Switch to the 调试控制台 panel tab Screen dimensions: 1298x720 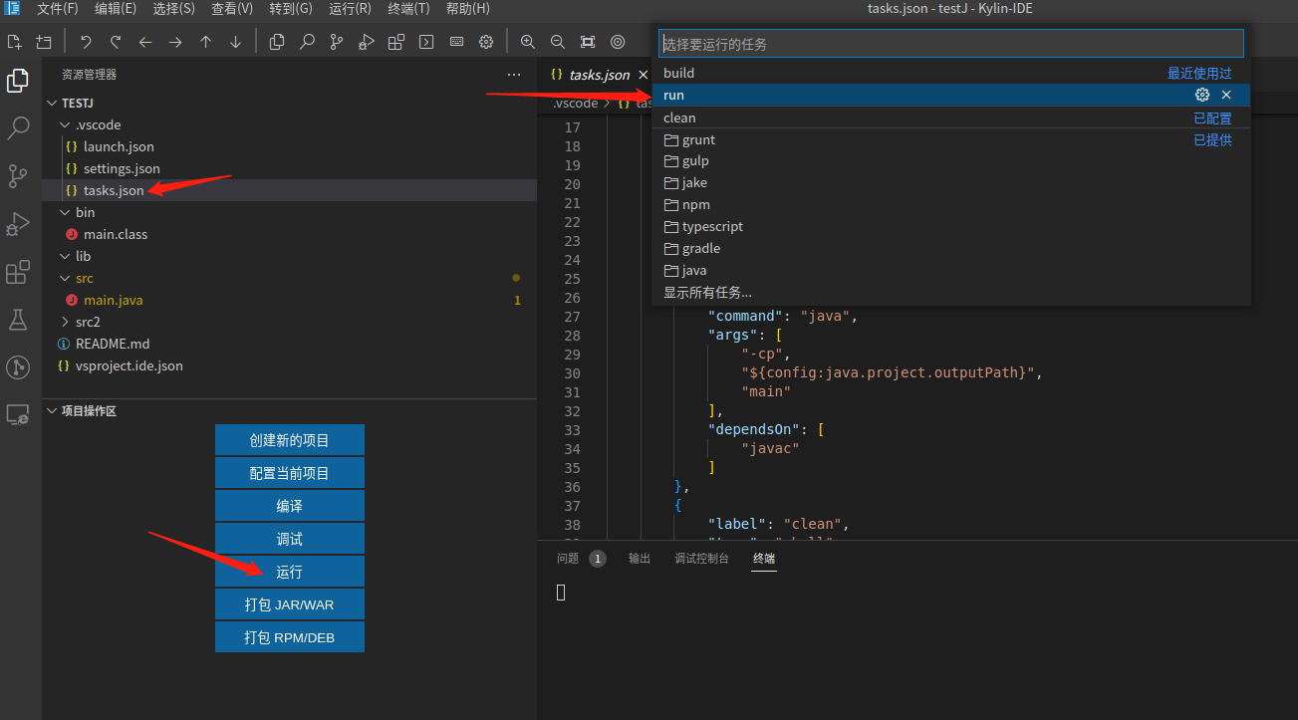(701, 559)
